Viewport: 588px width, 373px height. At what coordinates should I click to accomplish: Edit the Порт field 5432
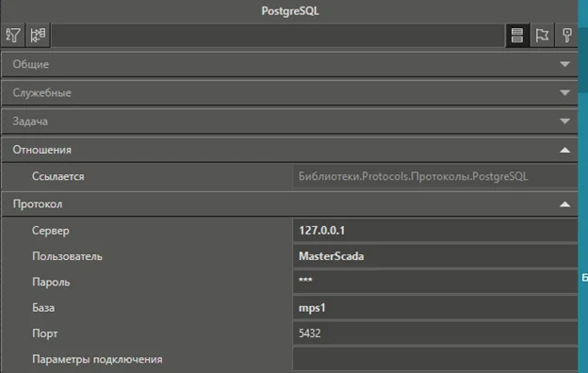click(435, 333)
